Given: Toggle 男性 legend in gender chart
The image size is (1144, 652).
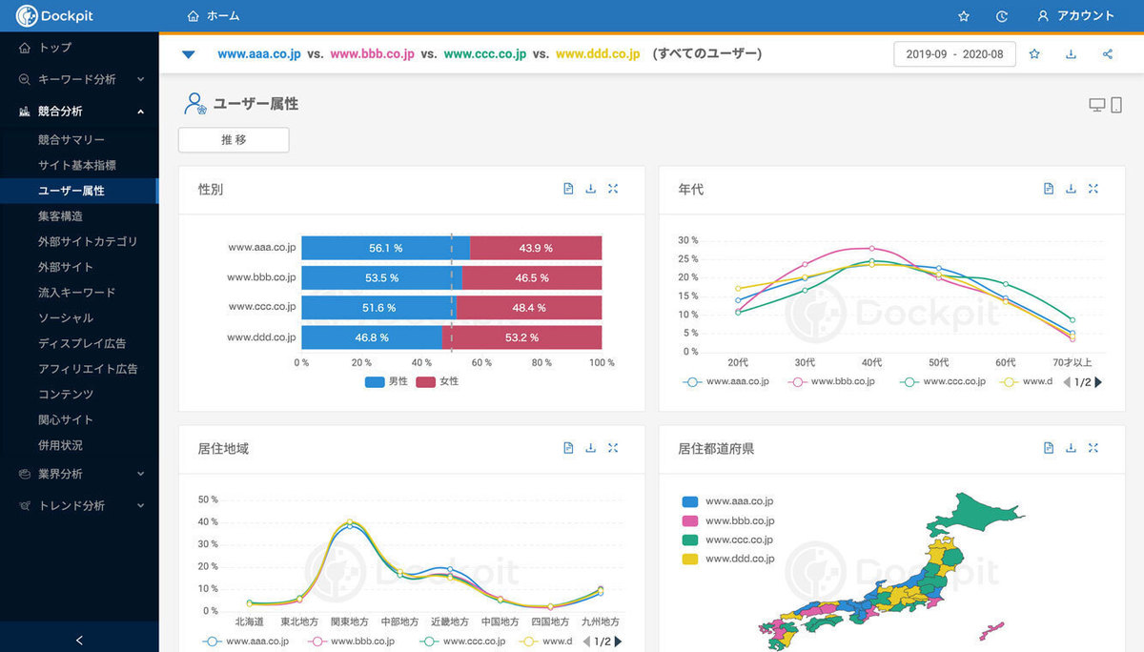Looking at the screenshot, I should pos(387,381).
